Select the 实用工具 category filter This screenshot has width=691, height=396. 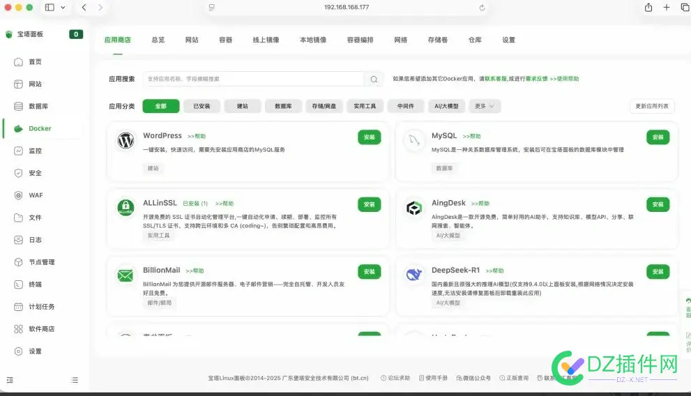tap(365, 106)
